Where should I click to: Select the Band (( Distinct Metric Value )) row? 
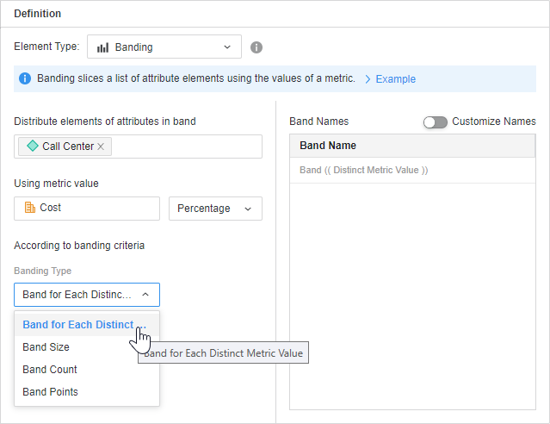[364, 170]
